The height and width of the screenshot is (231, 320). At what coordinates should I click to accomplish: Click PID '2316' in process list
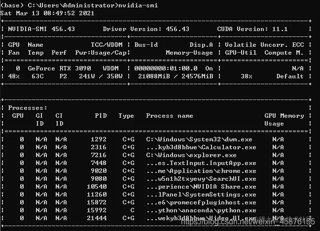(x=99, y=147)
